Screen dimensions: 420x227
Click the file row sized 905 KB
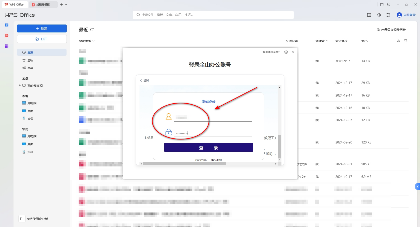click(244, 164)
